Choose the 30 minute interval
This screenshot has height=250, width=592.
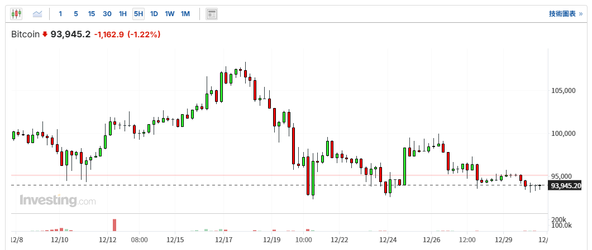[x=107, y=14]
